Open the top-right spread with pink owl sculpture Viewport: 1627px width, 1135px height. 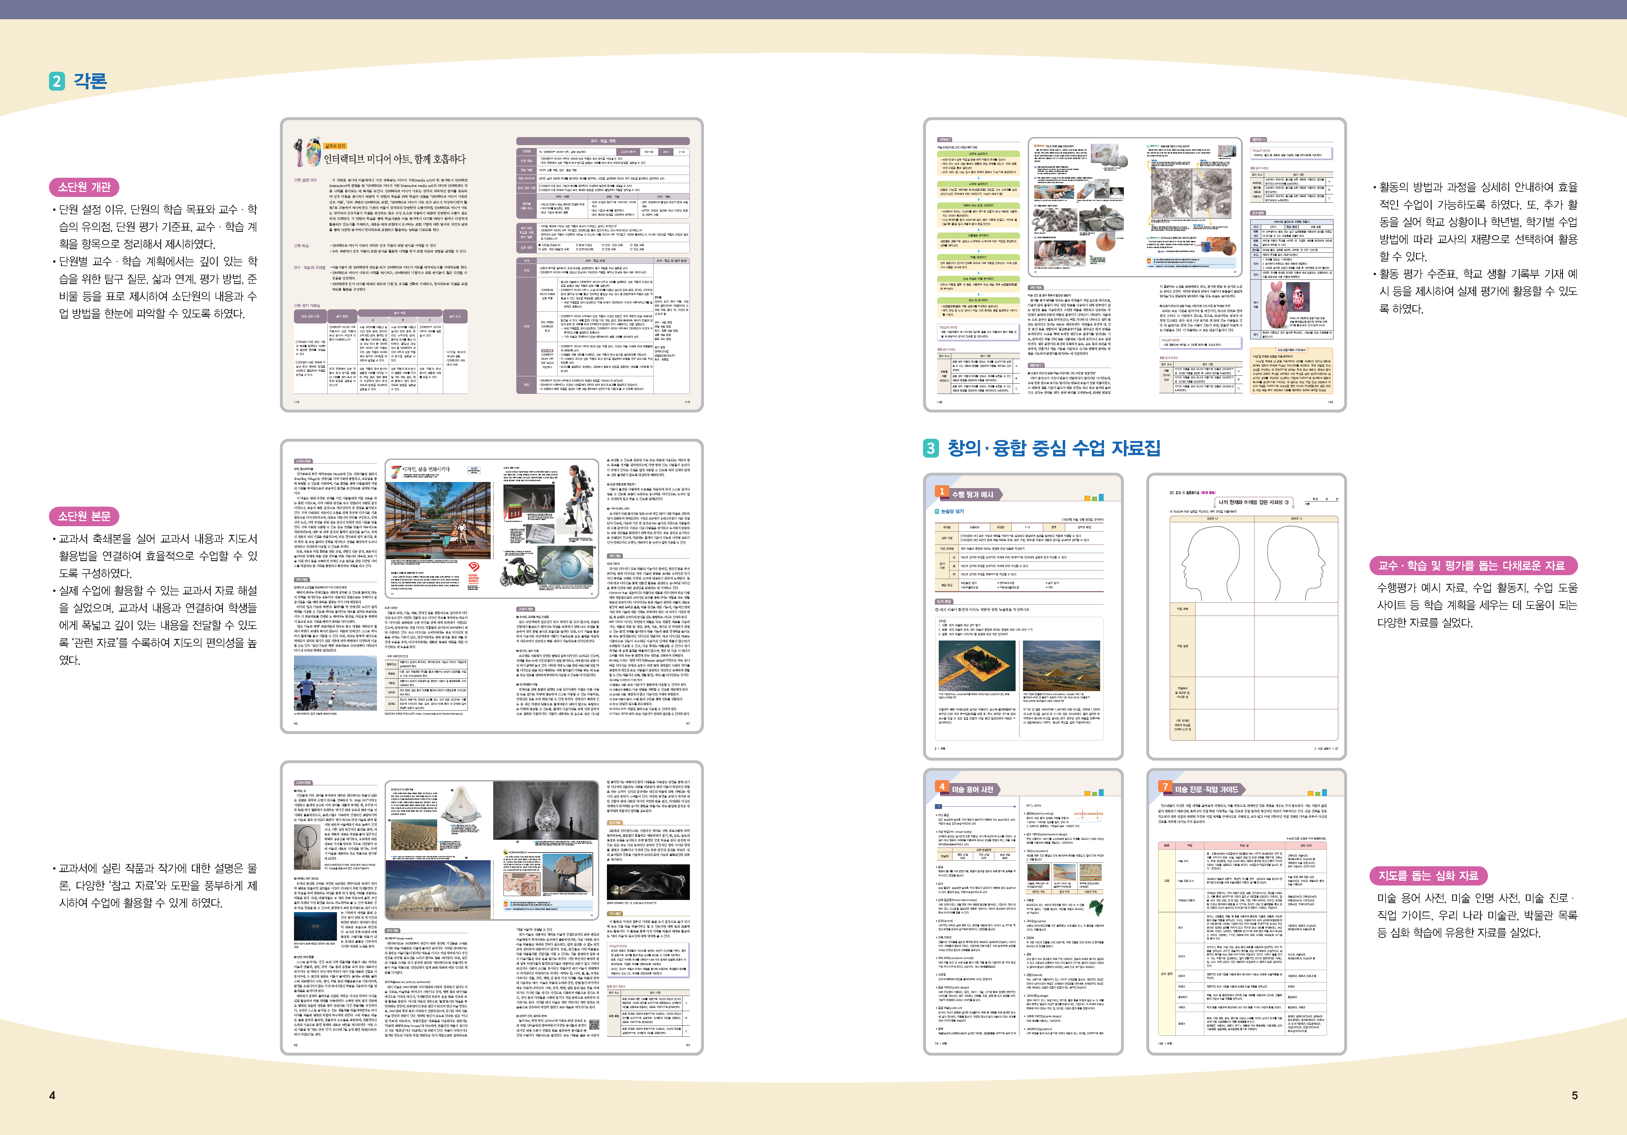1134,265
